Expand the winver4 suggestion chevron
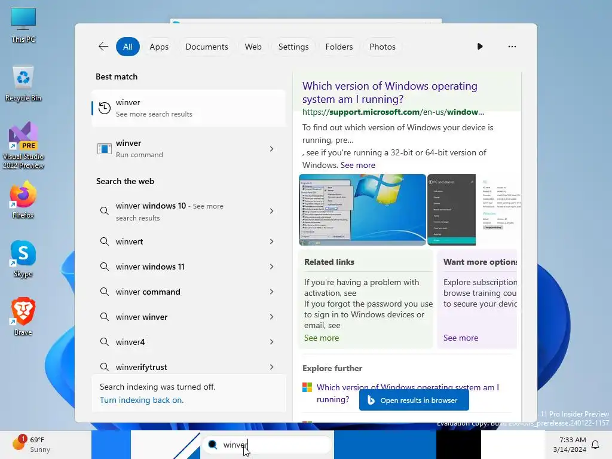 (272, 342)
